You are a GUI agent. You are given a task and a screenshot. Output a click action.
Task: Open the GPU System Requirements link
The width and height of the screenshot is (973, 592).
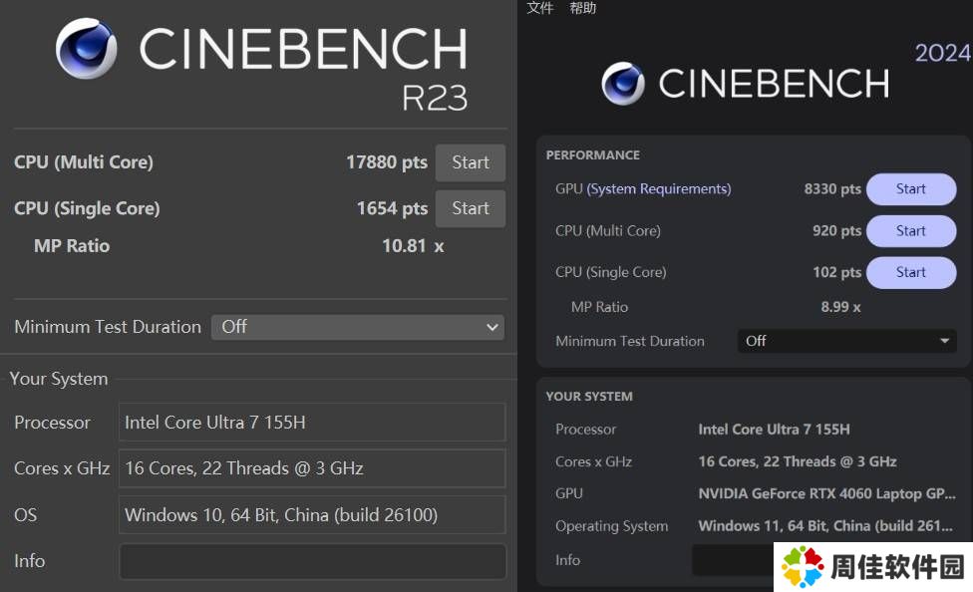pos(658,189)
